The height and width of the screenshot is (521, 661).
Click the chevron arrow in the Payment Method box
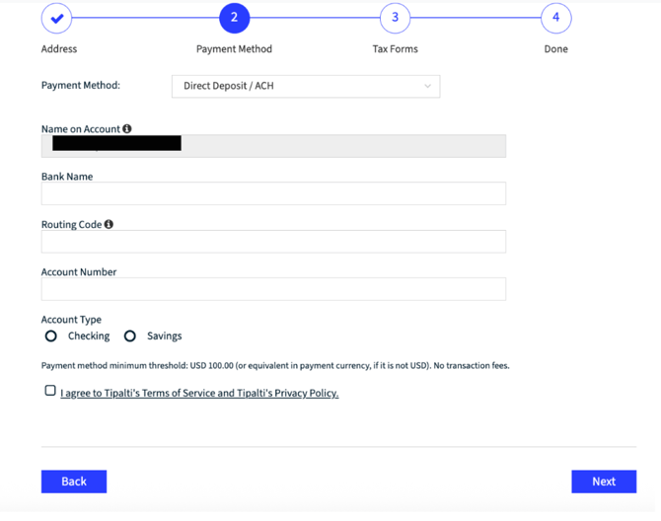coord(427,87)
